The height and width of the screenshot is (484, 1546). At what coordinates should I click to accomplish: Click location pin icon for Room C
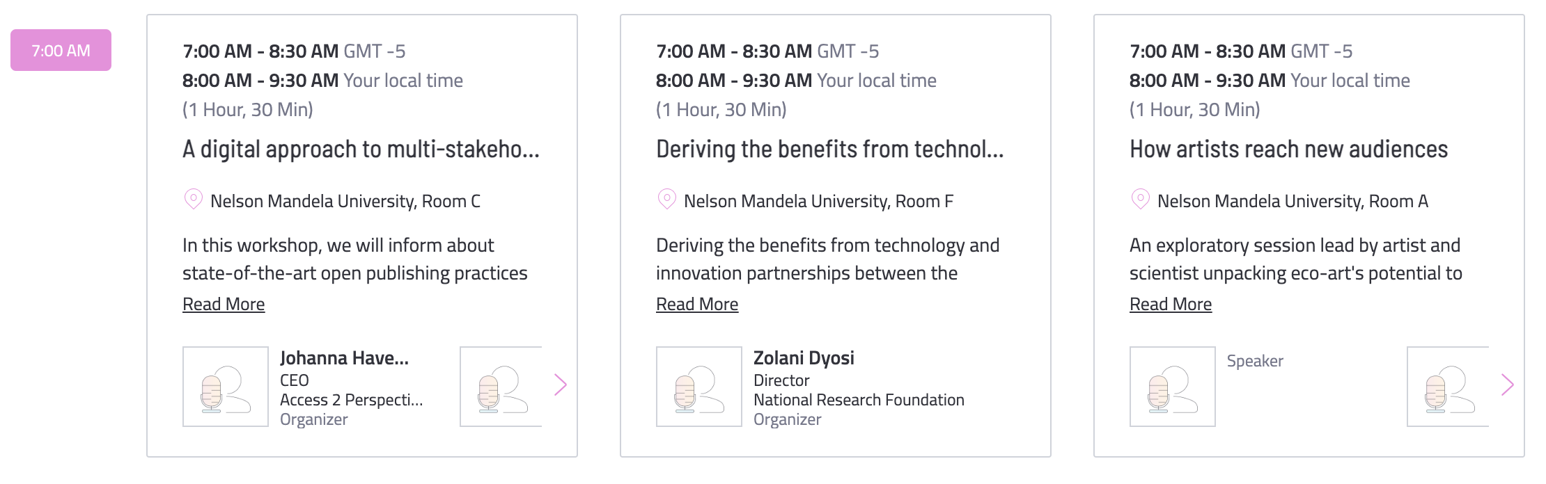[x=193, y=200]
